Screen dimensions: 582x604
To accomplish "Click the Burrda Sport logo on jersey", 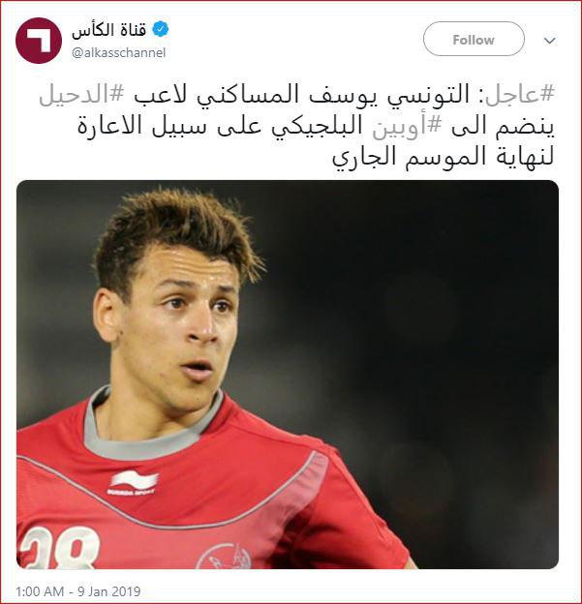I will [133, 483].
